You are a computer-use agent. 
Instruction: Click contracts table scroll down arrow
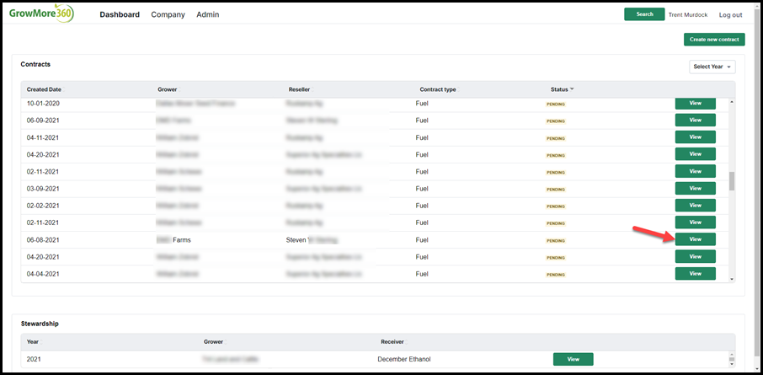coord(731,279)
